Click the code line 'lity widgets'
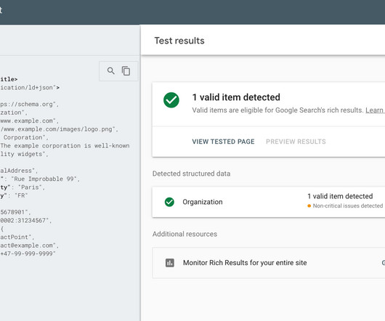 [x=24, y=154]
